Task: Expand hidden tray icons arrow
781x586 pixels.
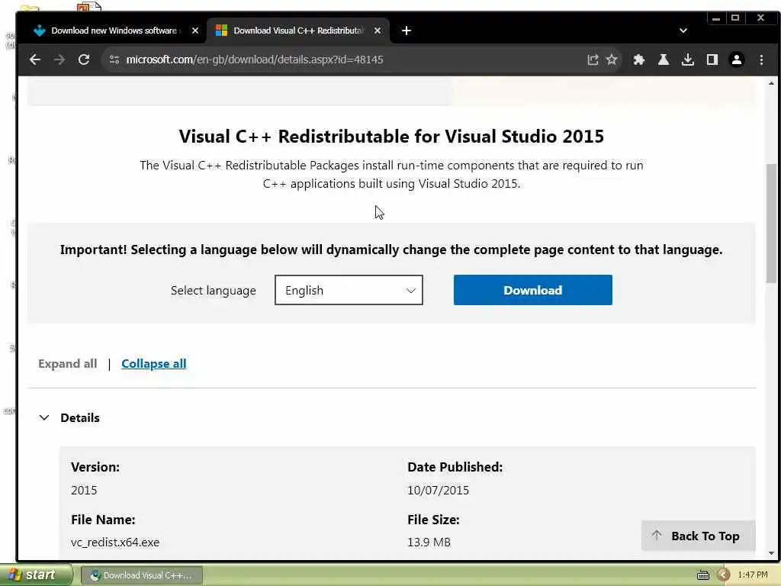Action: point(723,575)
